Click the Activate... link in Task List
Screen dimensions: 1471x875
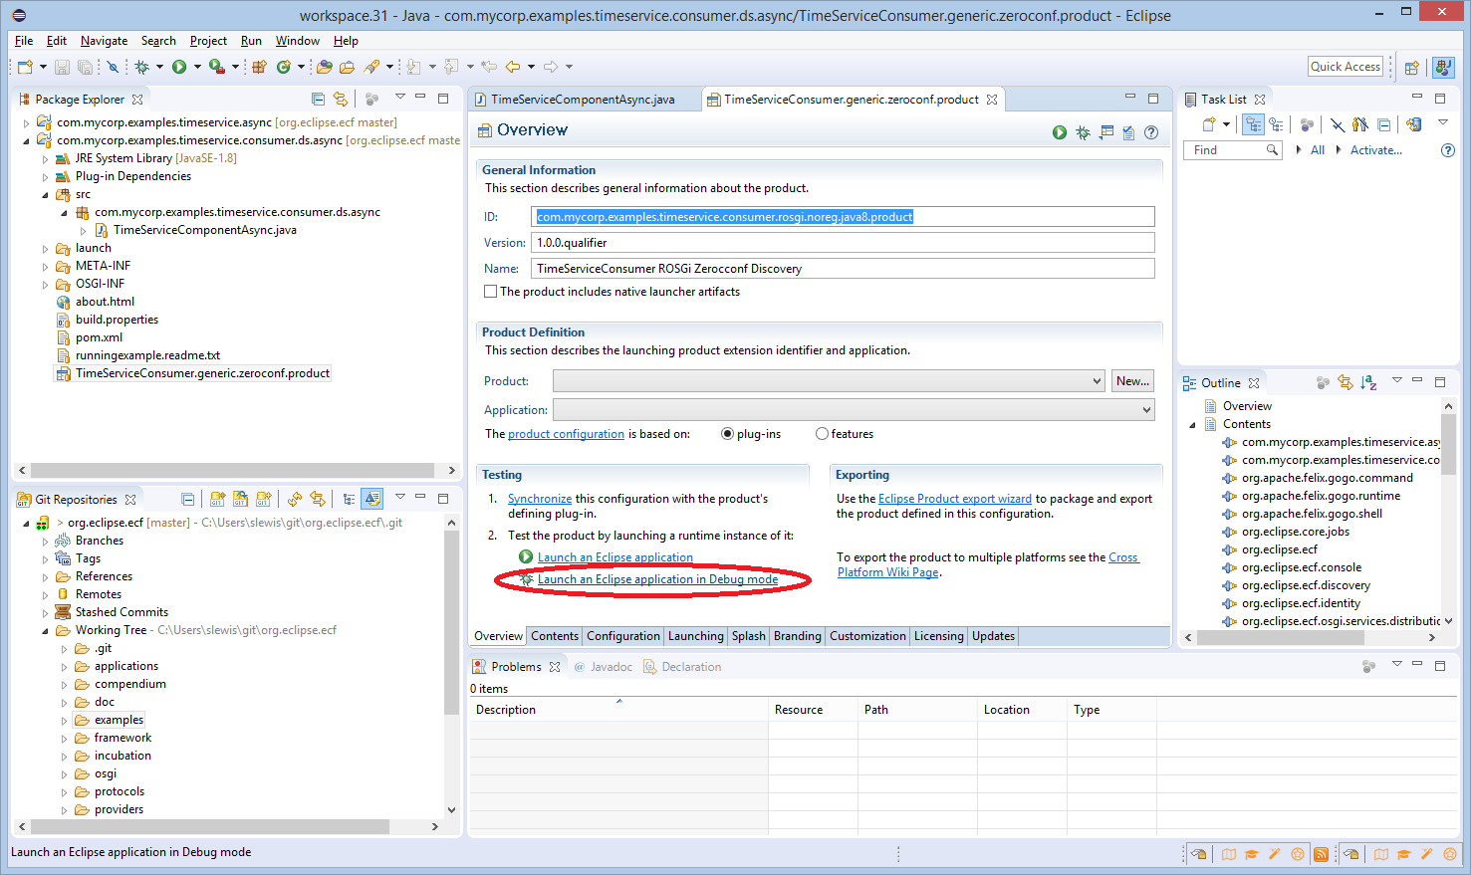click(1375, 150)
